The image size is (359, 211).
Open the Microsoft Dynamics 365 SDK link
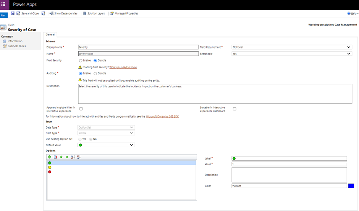[162, 116]
